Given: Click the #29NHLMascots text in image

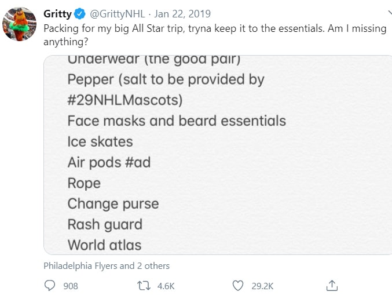Looking at the screenshot, I should tap(125, 100).
